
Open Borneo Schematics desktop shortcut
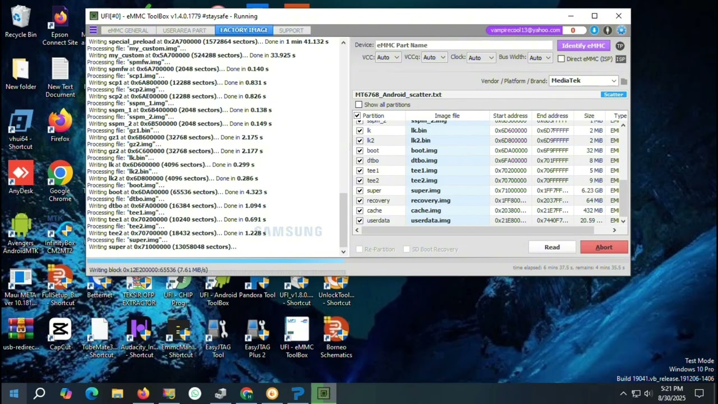coord(336,338)
